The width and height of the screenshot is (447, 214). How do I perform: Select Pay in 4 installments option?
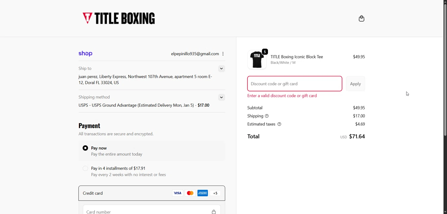[x=86, y=168]
